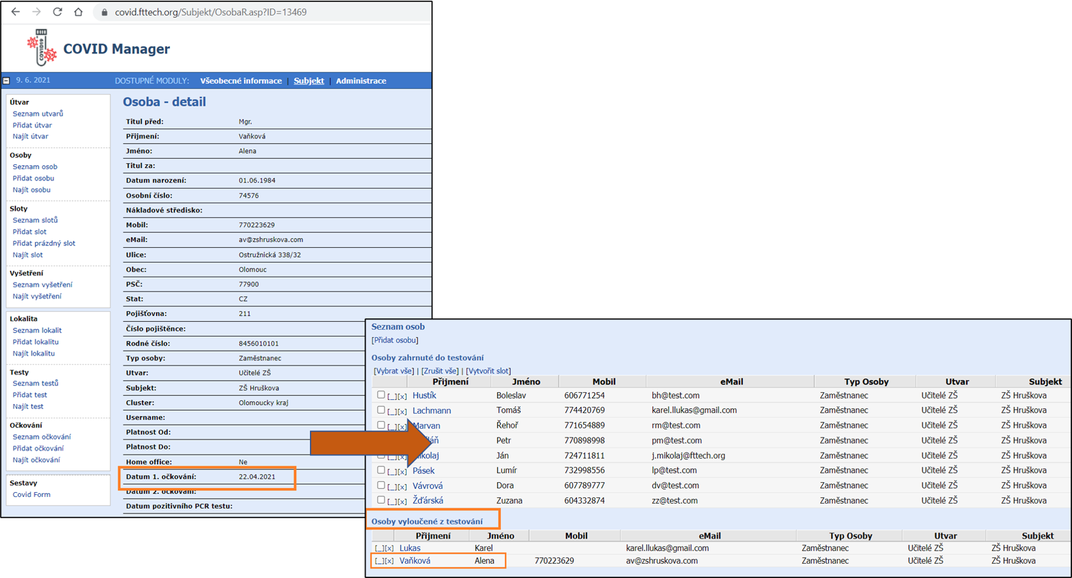This screenshot has width=1072, height=578.
Task: Select the email av@zshruskova.com in detail
Action: point(271,240)
